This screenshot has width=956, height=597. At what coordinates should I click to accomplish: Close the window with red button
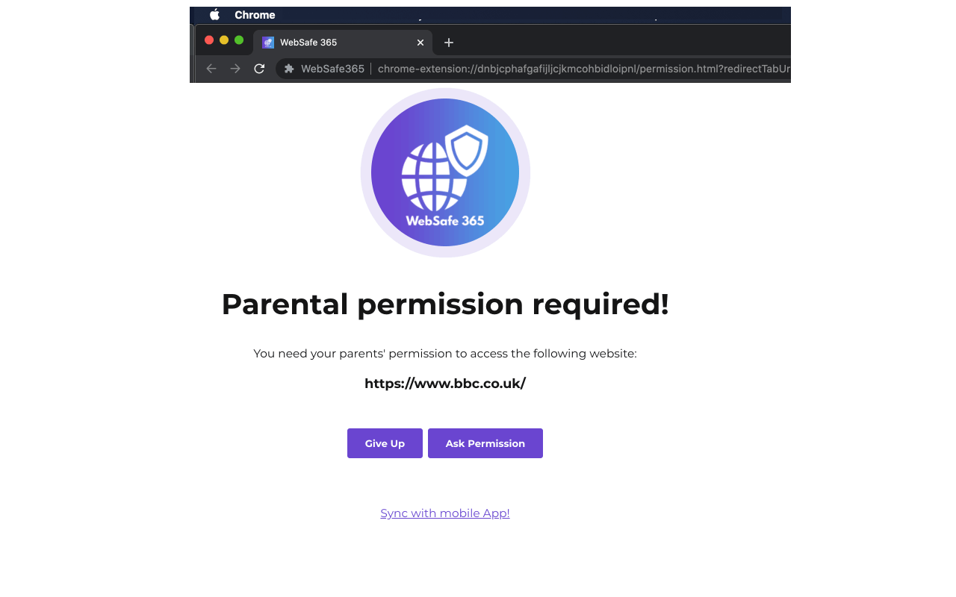point(209,40)
